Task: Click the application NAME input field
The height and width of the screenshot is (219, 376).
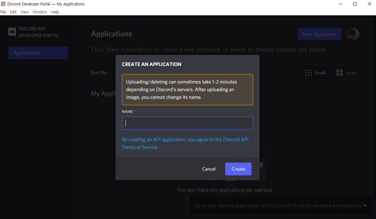Action: (x=187, y=123)
